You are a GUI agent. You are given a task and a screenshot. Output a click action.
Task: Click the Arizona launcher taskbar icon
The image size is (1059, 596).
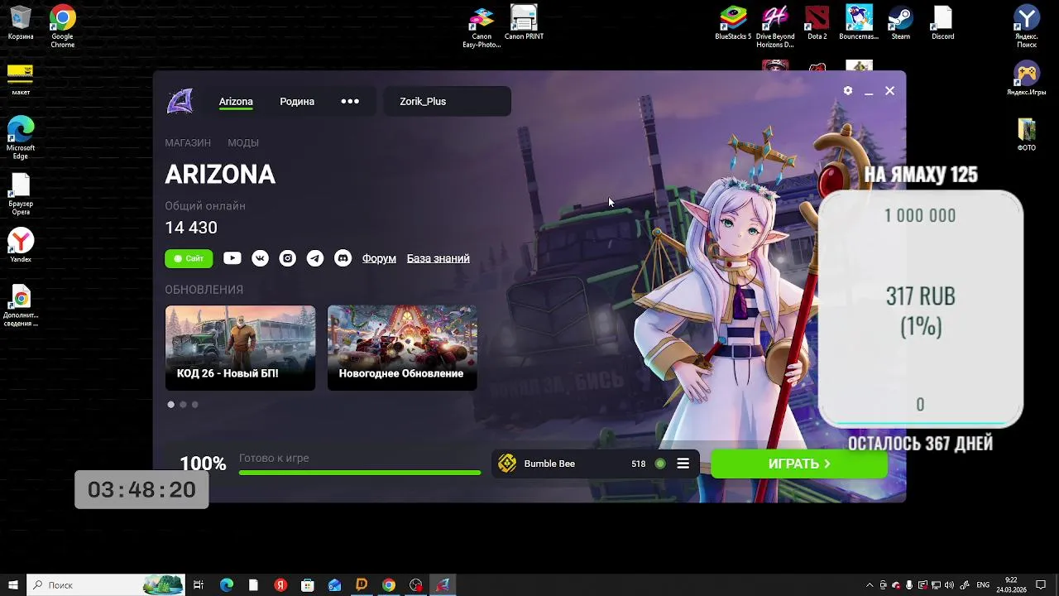(443, 585)
